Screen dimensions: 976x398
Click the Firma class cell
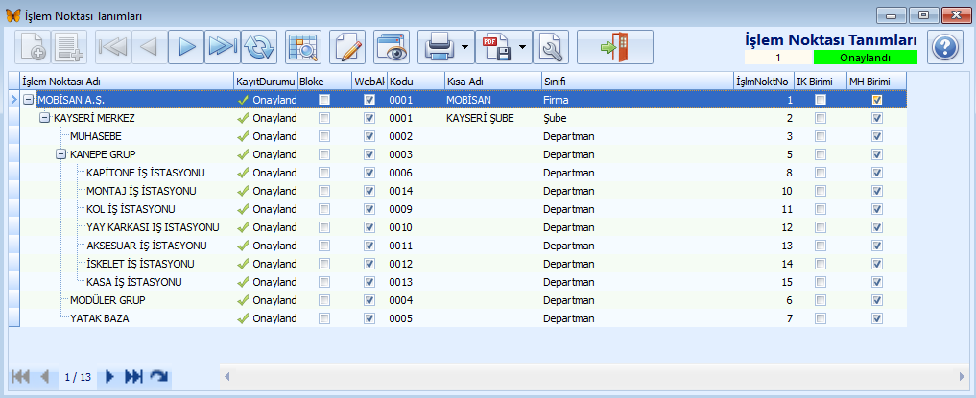[x=637, y=100]
